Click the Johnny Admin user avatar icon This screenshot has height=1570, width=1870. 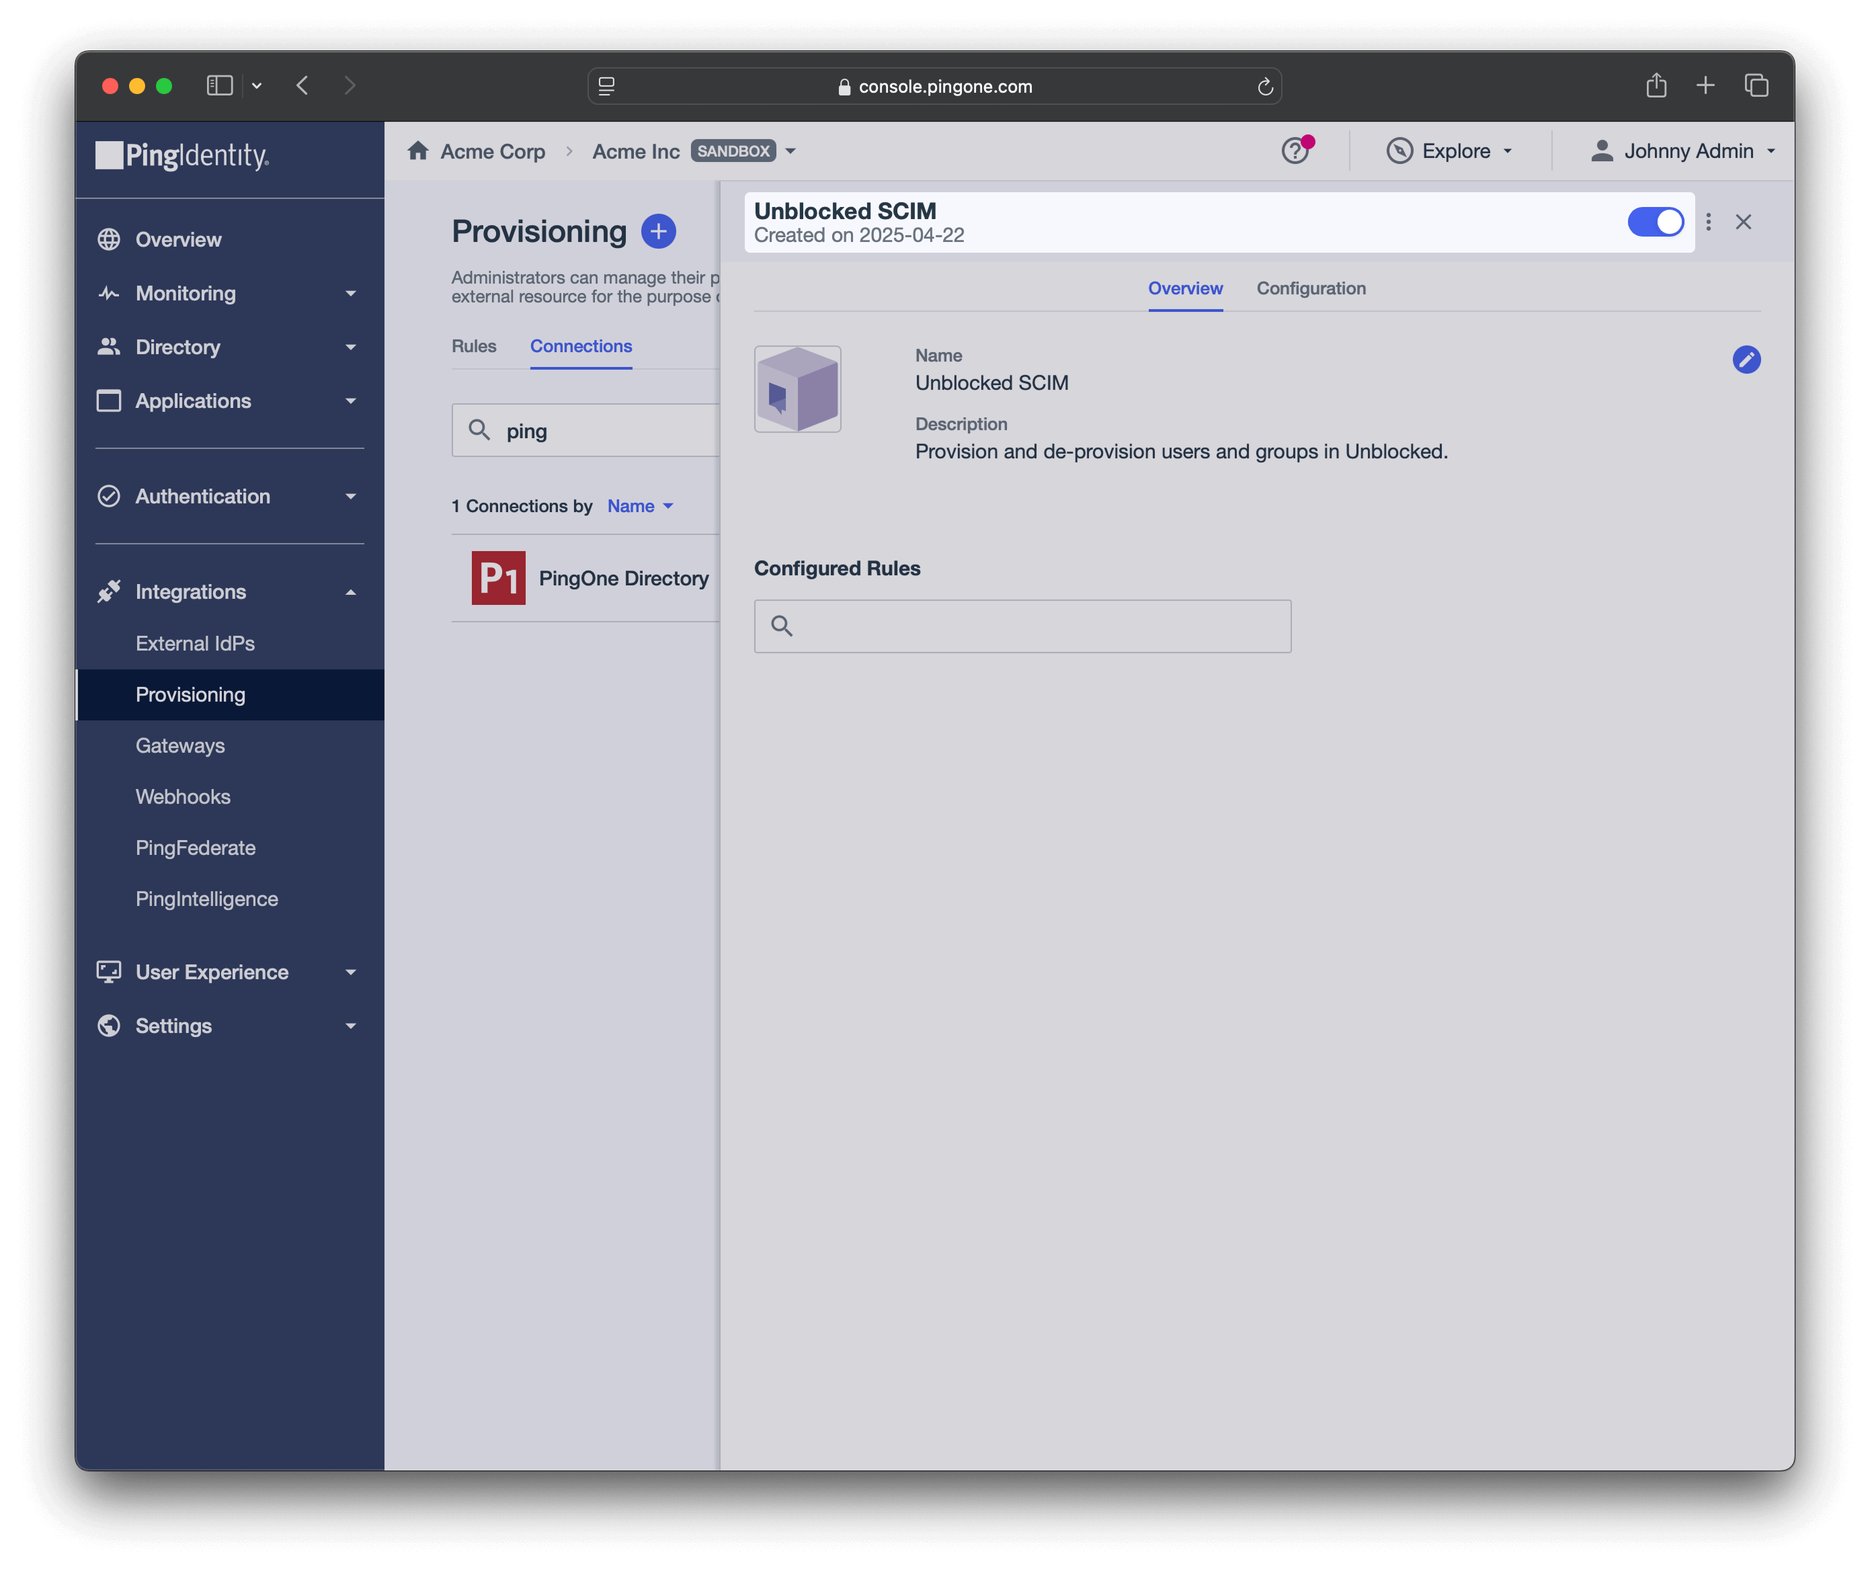(x=1601, y=151)
